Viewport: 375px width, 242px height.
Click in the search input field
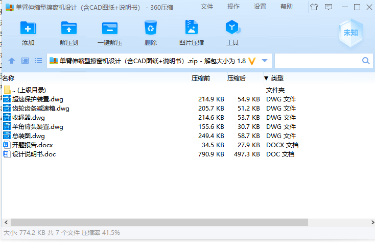click(x=318, y=61)
